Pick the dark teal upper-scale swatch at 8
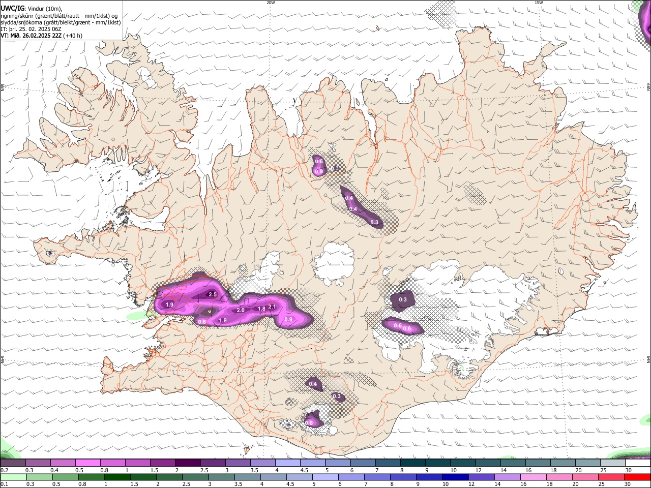Viewport: 651px width, 488px height. click(x=413, y=463)
